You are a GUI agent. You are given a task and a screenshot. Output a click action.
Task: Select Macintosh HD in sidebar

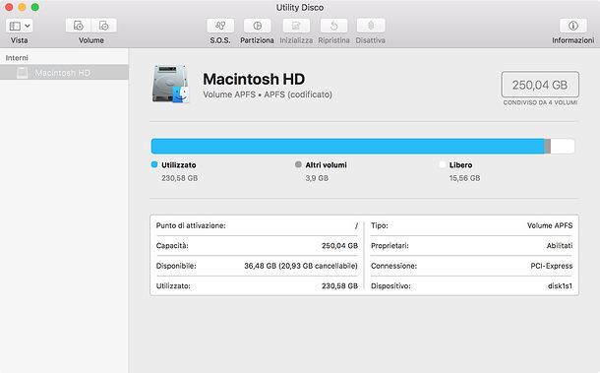coord(64,73)
